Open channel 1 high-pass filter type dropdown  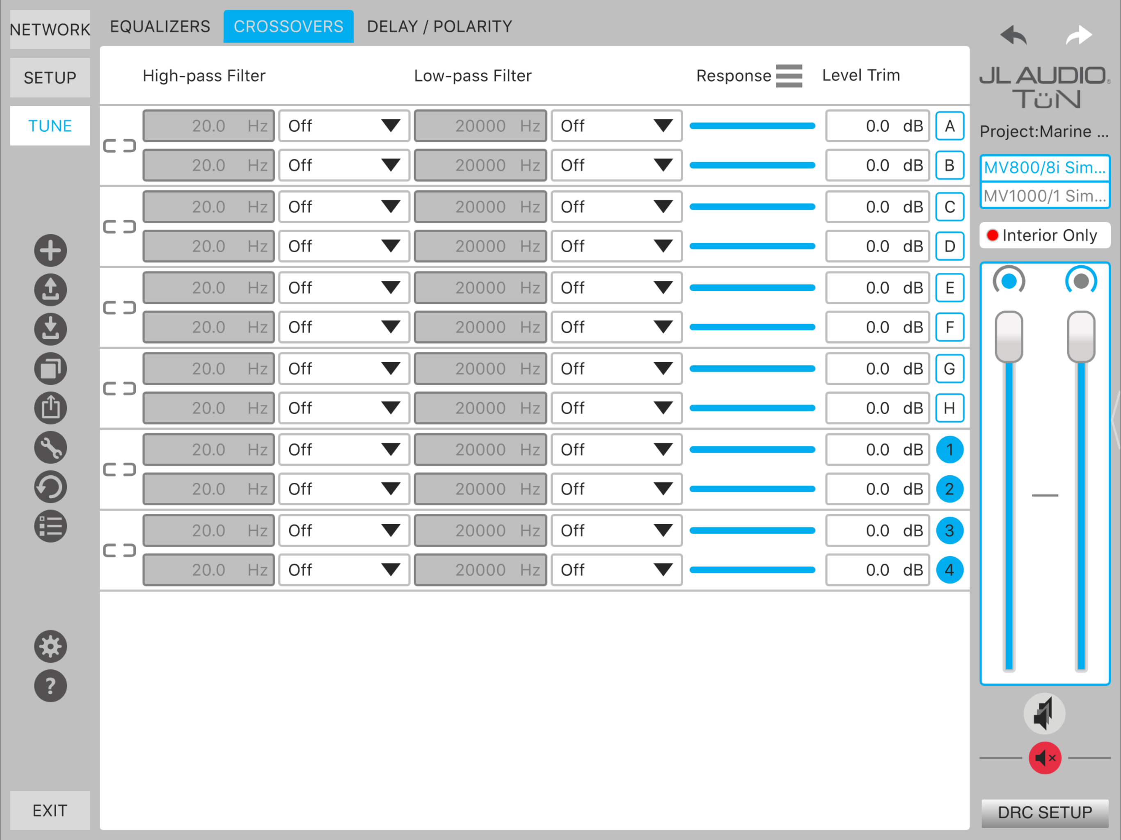(x=344, y=450)
